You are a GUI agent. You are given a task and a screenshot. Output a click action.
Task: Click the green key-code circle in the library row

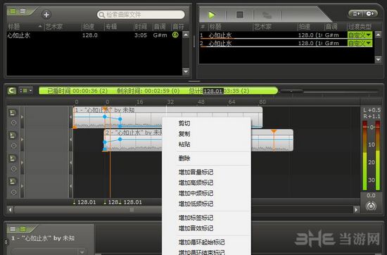175,35
